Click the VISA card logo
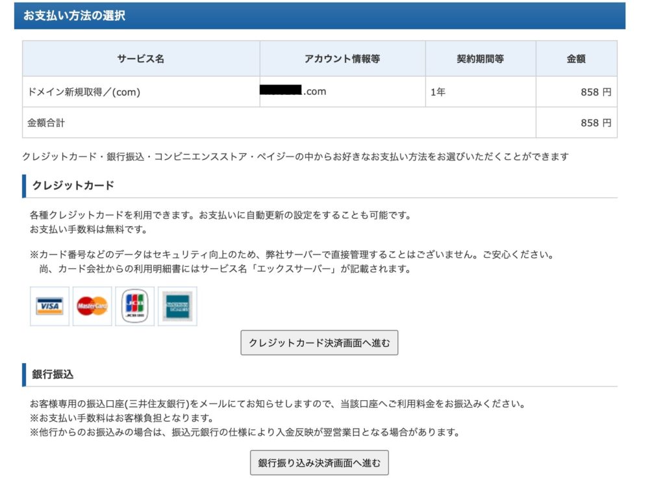 [49, 306]
